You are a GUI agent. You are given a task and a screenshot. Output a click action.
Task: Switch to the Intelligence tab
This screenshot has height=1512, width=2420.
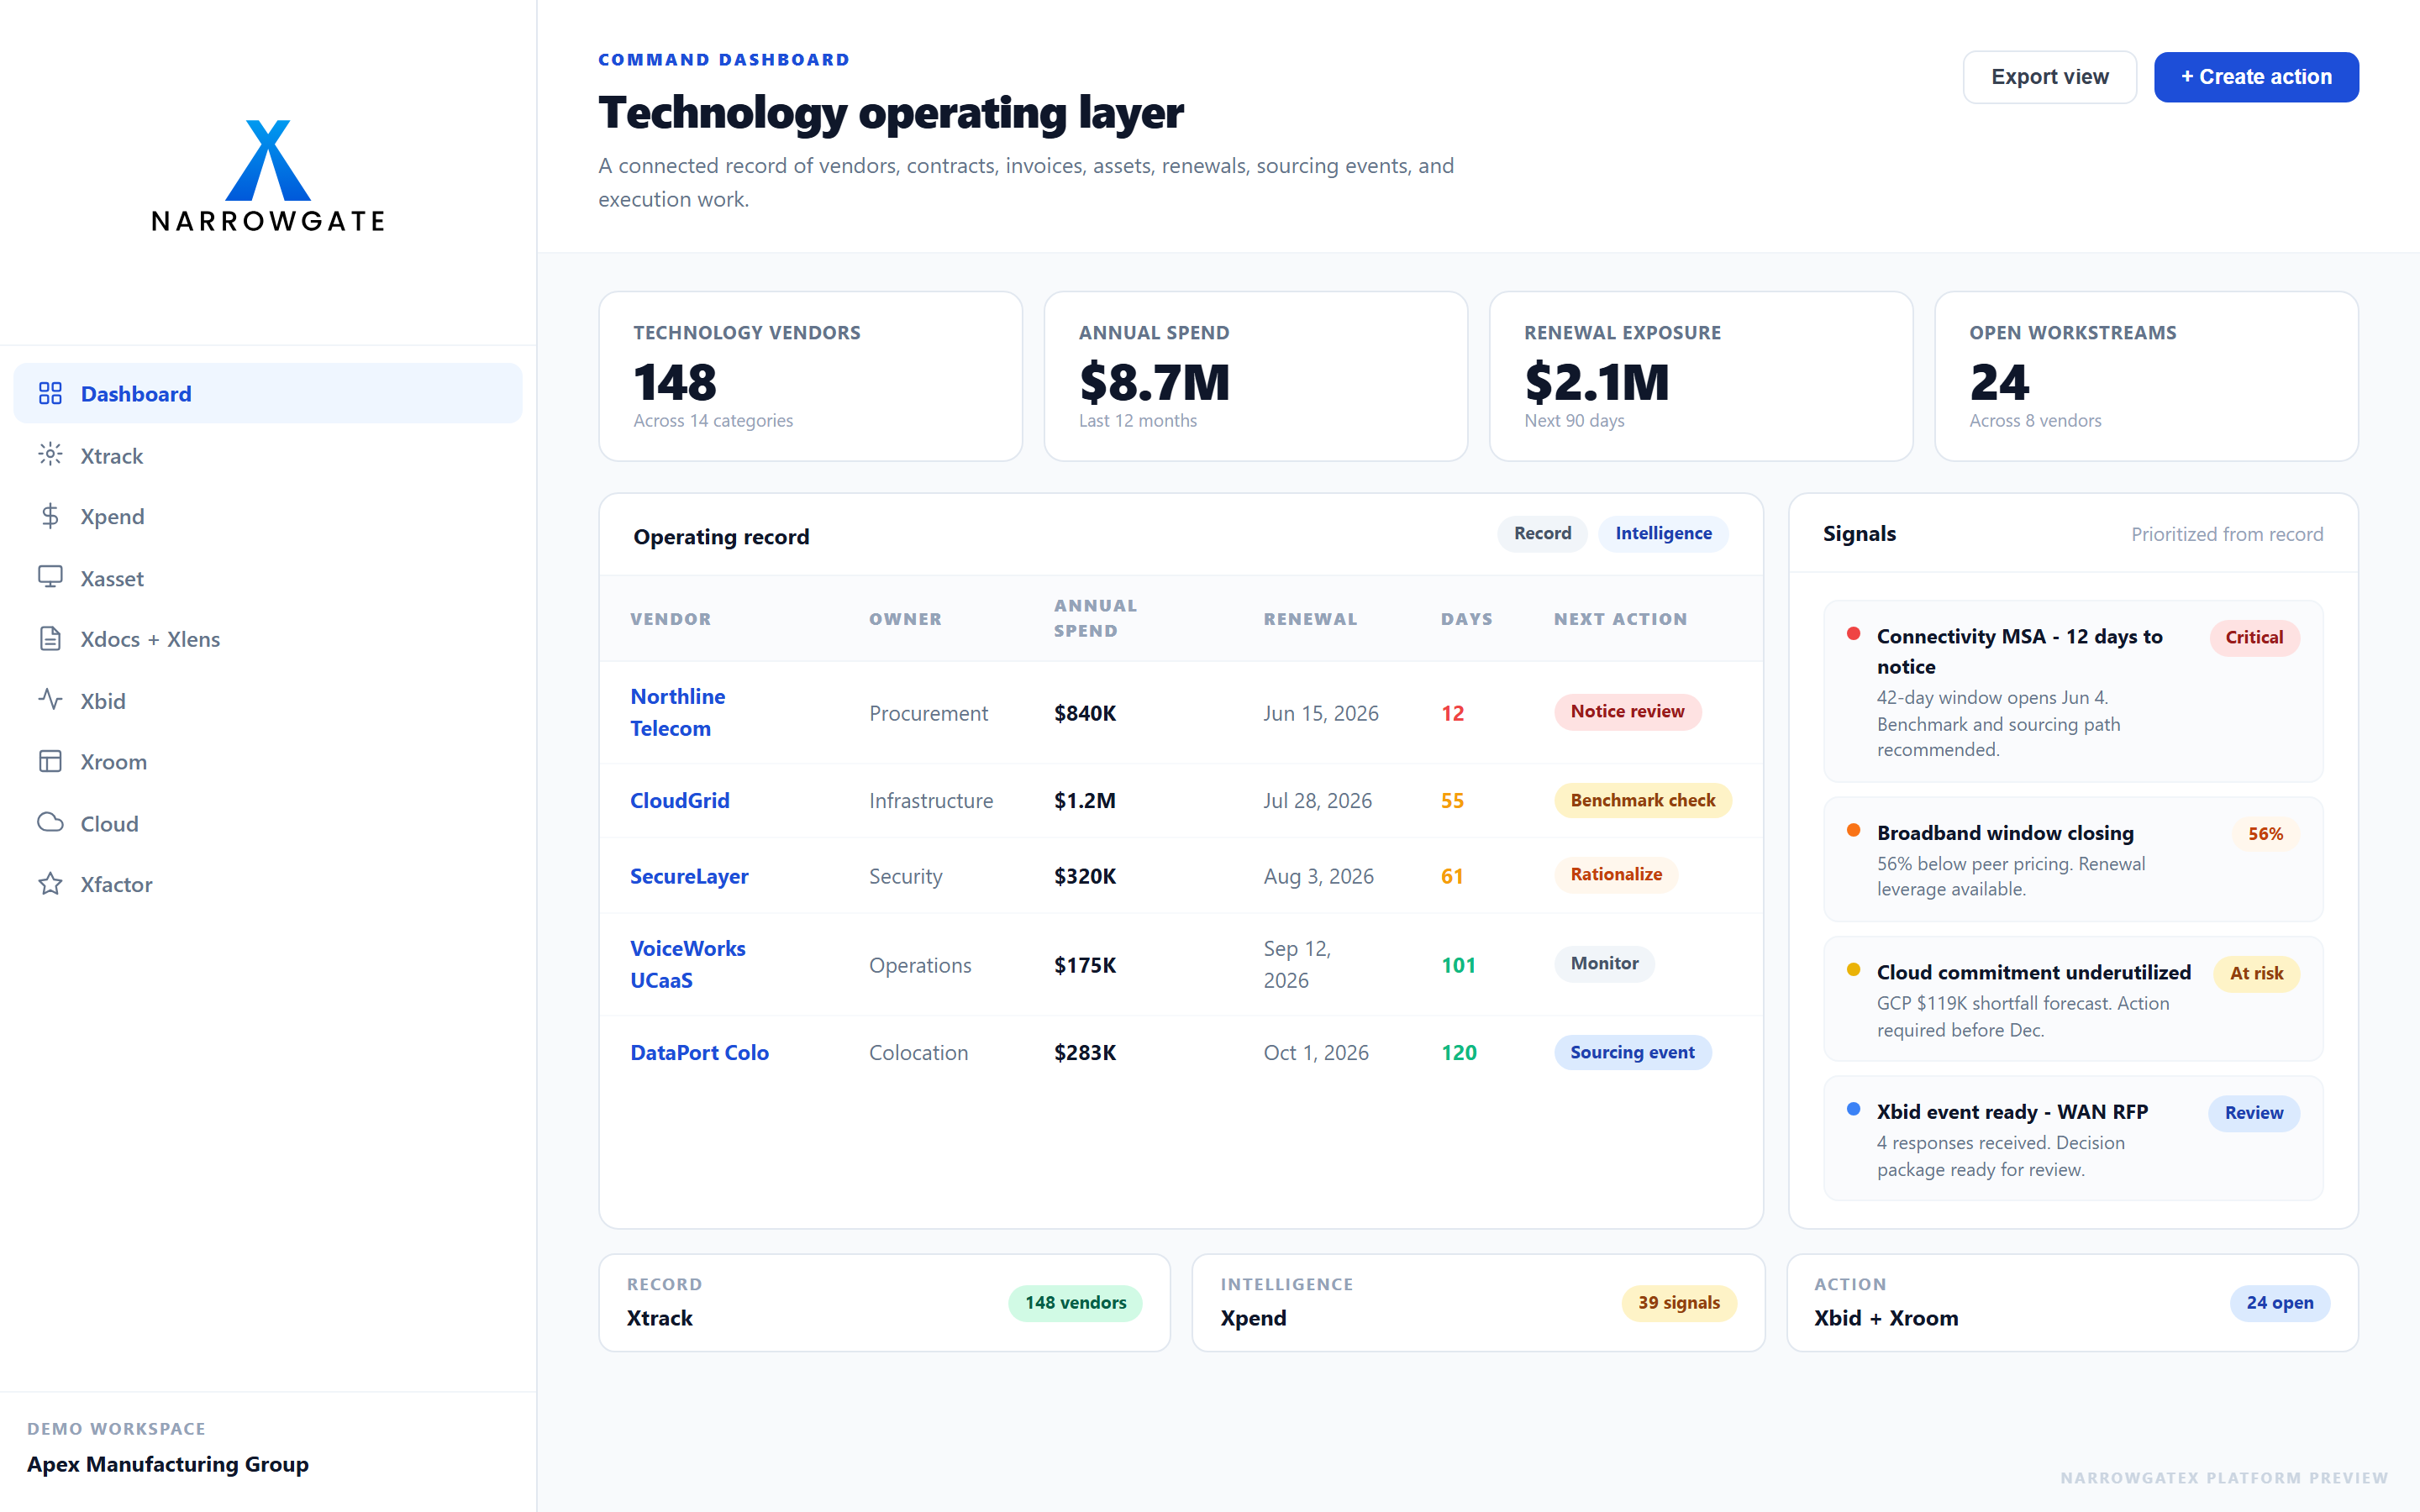tap(1663, 533)
